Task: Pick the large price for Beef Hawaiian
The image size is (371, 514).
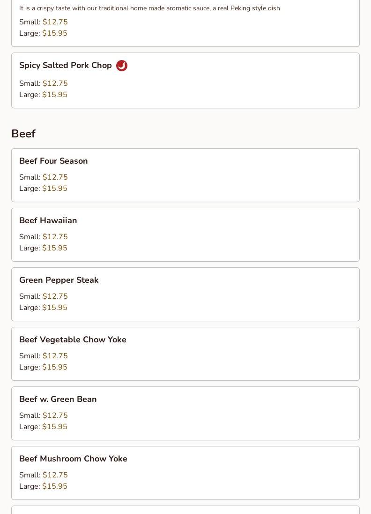Action: (x=55, y=248)
